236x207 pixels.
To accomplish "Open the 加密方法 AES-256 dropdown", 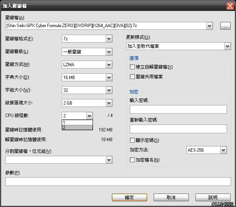I will pyautogui.click(x=224, y=150).
